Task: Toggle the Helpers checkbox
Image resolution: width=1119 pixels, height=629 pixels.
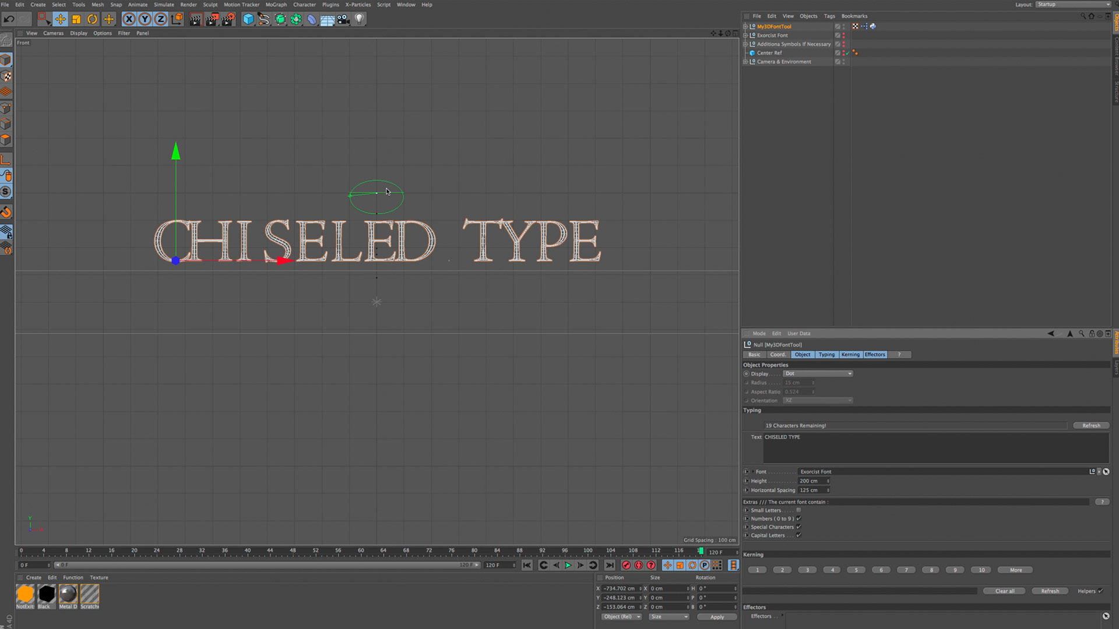Action: tap(1100, 591)
